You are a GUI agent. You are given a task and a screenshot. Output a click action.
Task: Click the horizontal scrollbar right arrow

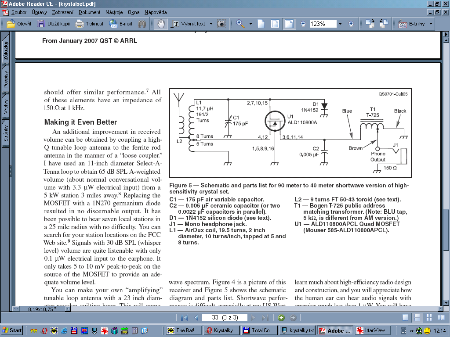click(441, 308)
